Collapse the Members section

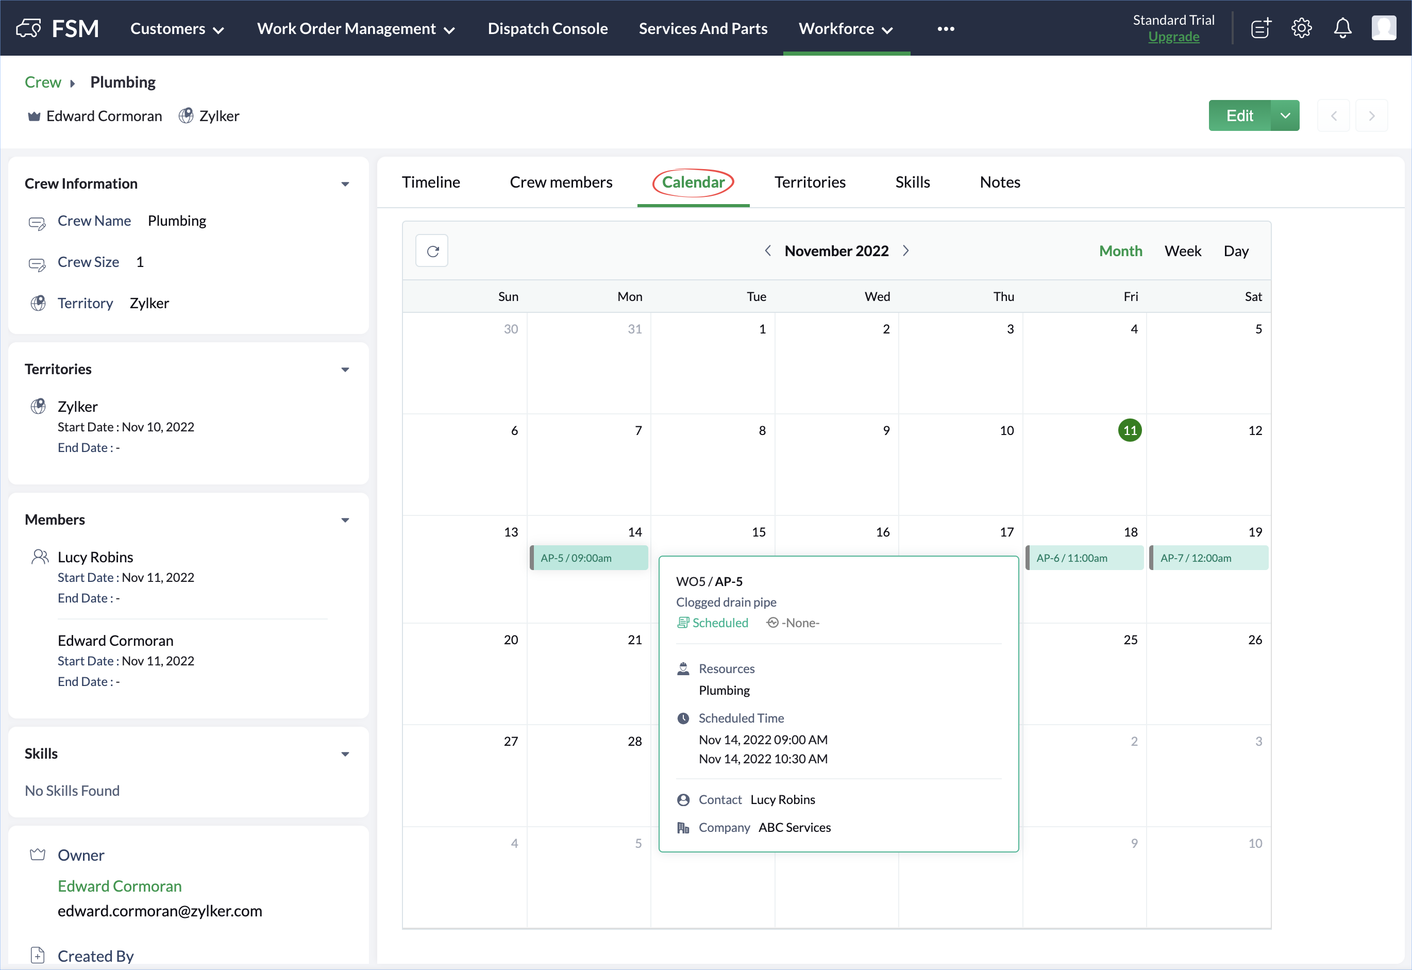(345, 520)
